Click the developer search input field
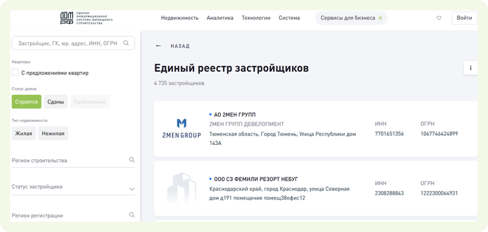This screenshot has height=232, width=488. tap(73, 43)
